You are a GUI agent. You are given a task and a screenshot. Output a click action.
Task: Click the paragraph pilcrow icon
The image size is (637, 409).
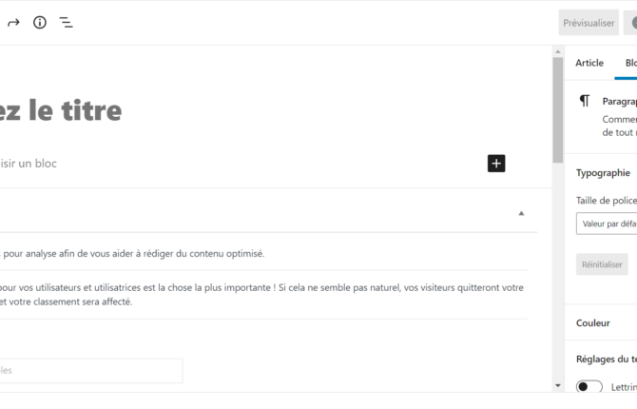click(584, 101)
